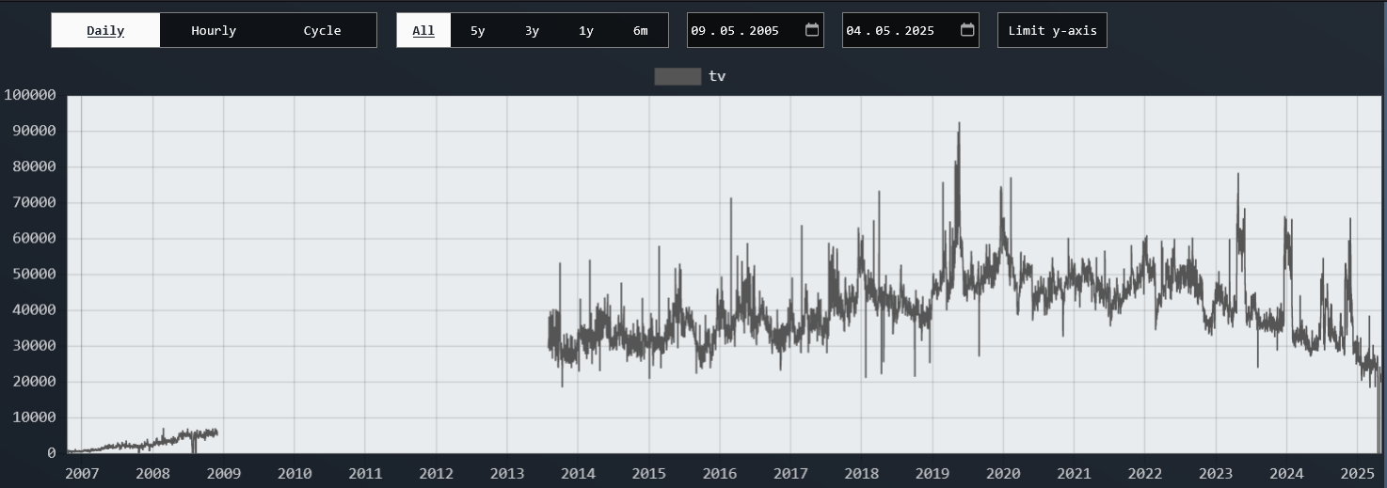The width and height of the screenshot is (1387, 488).
Task: Click the 100000 y-axis label
Action: [x=30, y=95]
